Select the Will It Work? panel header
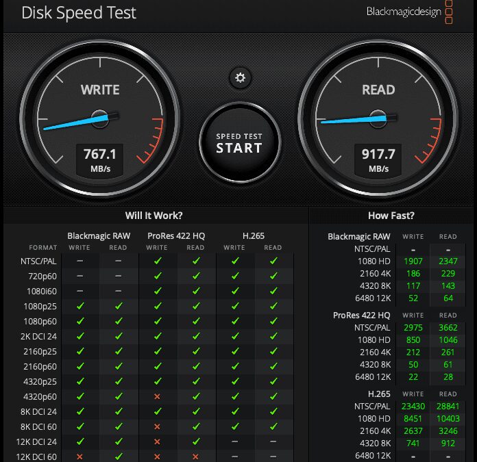This screenshot has width=477, height=462. [154, 216]
